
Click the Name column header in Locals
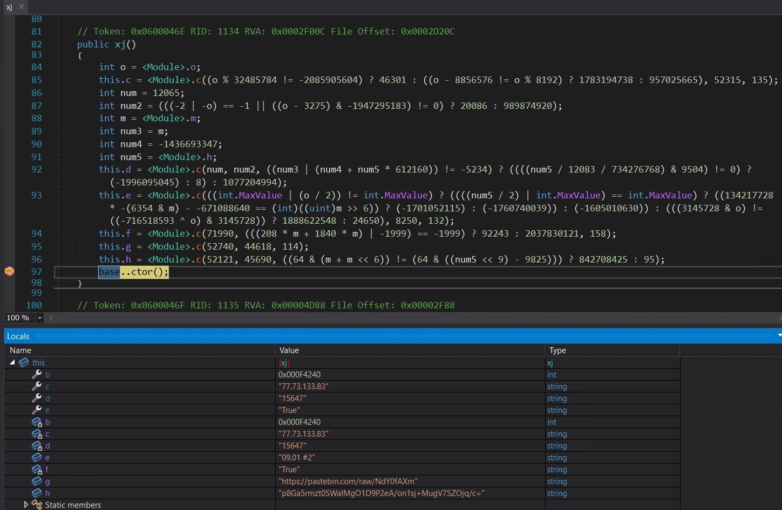pyautogui.click(x=21, y=350)
